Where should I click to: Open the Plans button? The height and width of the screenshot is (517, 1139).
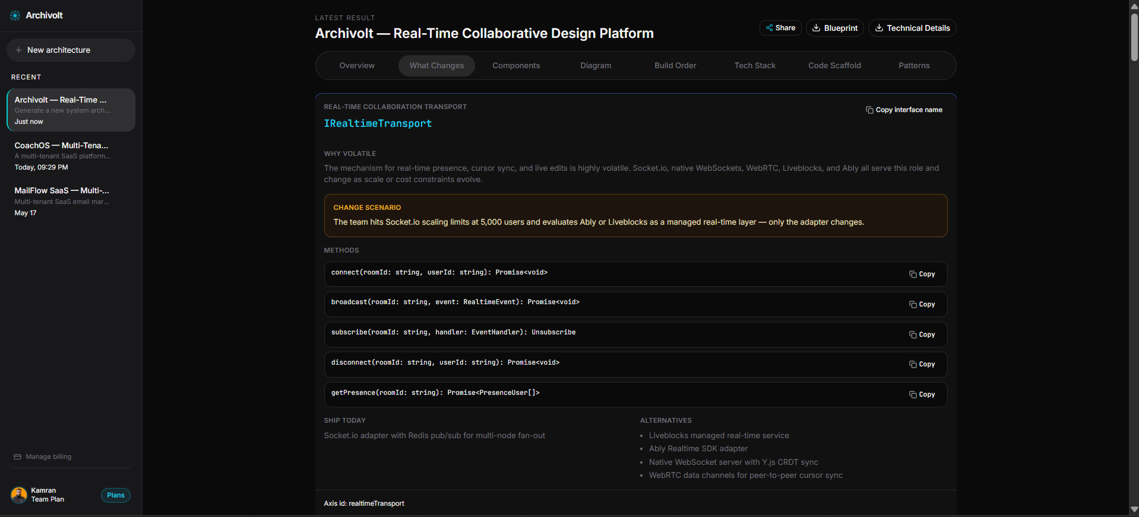[116, 496]
